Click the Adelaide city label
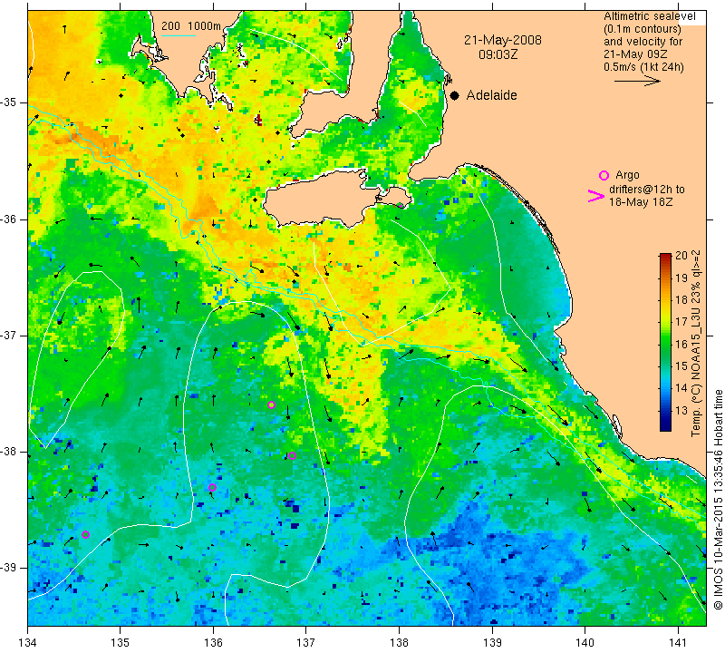This screenshot has width=725, height=653. click(x=491, y=95)
